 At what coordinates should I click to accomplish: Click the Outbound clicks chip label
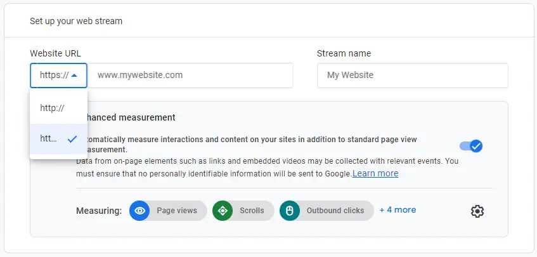click(335, 211)
